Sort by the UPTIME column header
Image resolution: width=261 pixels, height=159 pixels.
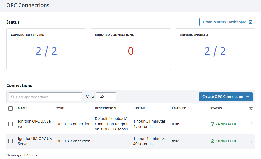(x=139, y=108)
